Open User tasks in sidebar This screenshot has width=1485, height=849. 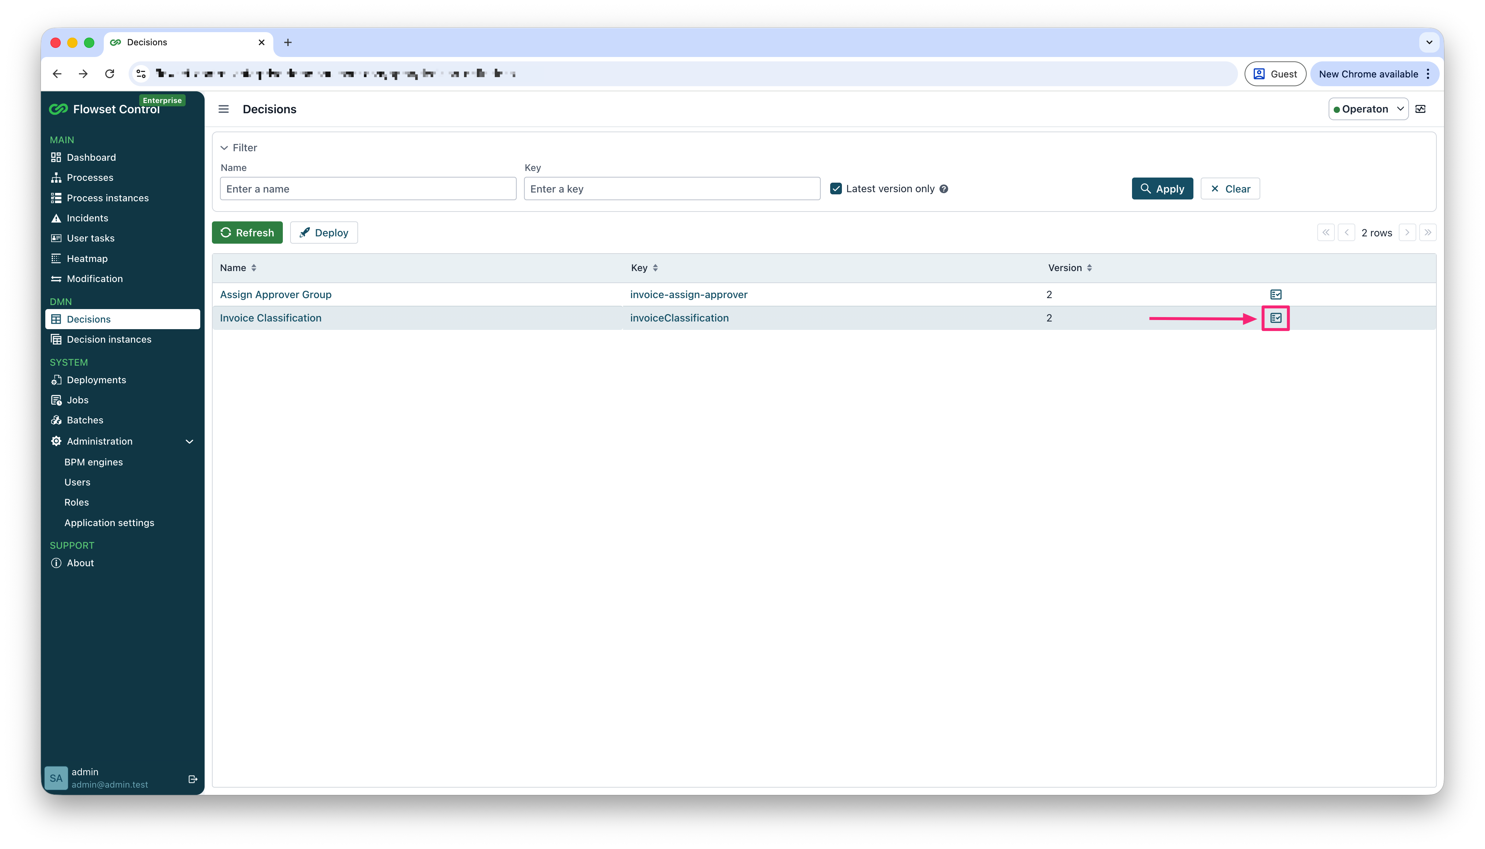tap(122, 238)
